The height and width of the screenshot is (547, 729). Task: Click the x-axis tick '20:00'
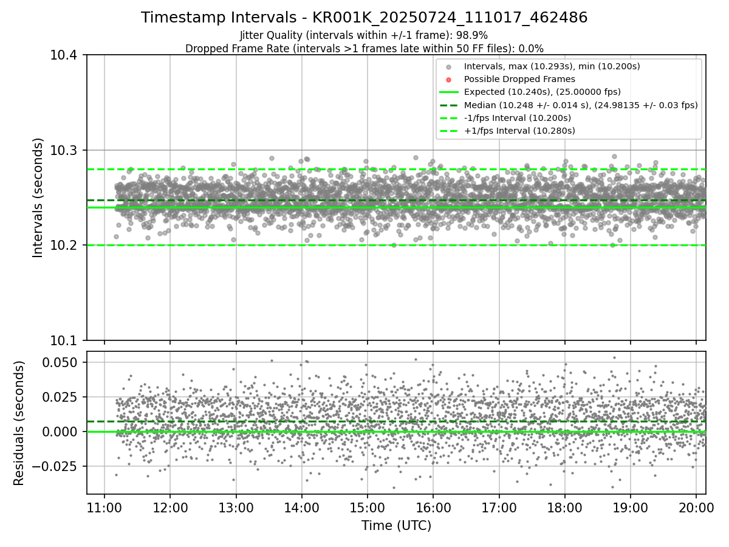point(696,507)
